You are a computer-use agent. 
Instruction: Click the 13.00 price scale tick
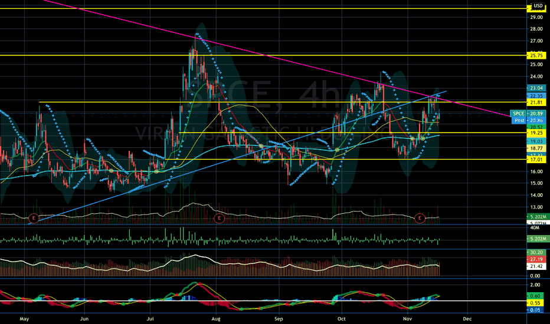tap(536, 207)
